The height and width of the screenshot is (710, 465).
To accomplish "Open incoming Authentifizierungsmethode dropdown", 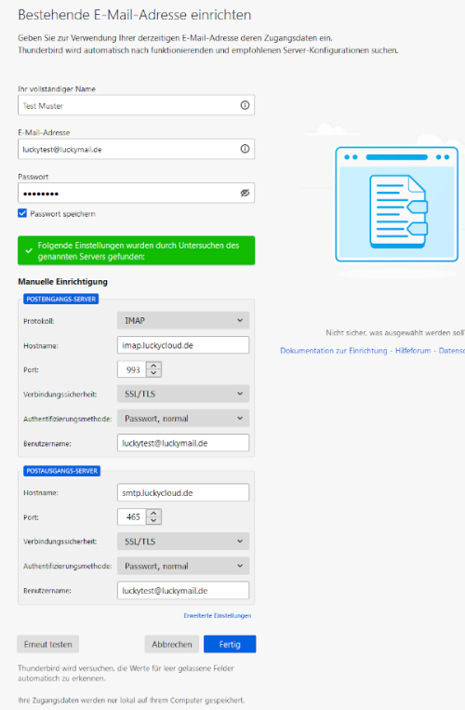I will [x=183, y=419].
